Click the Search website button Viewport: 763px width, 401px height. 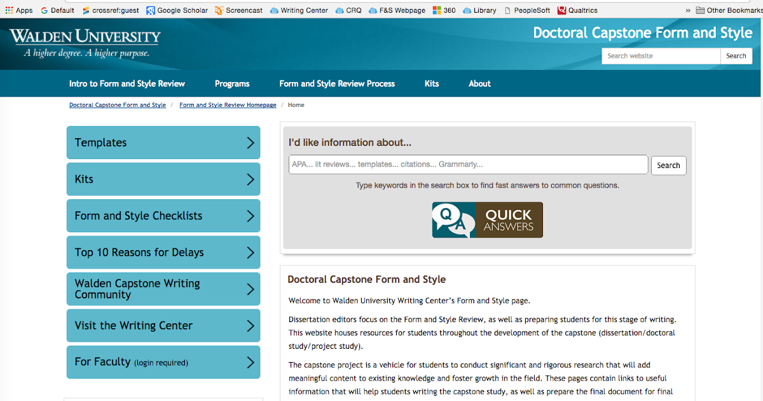point(736,56)
